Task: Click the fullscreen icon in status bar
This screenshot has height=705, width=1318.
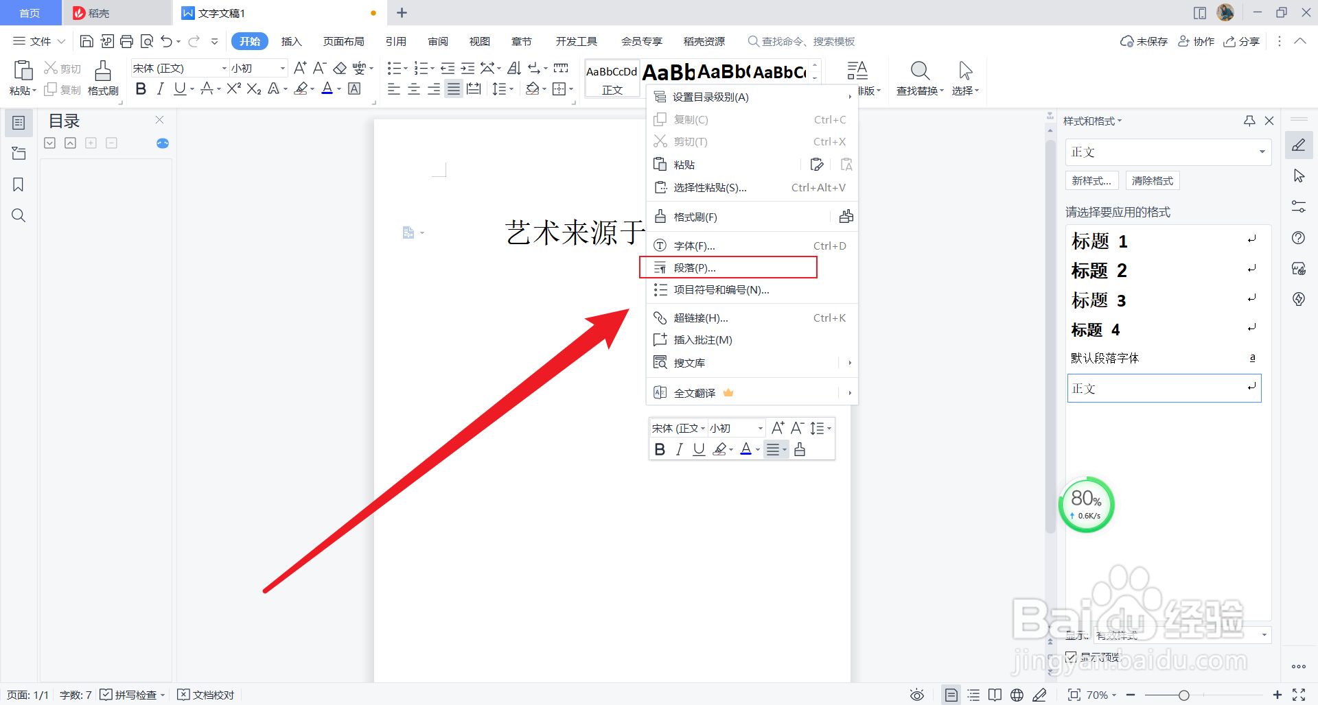Action: pos(1299,695)
